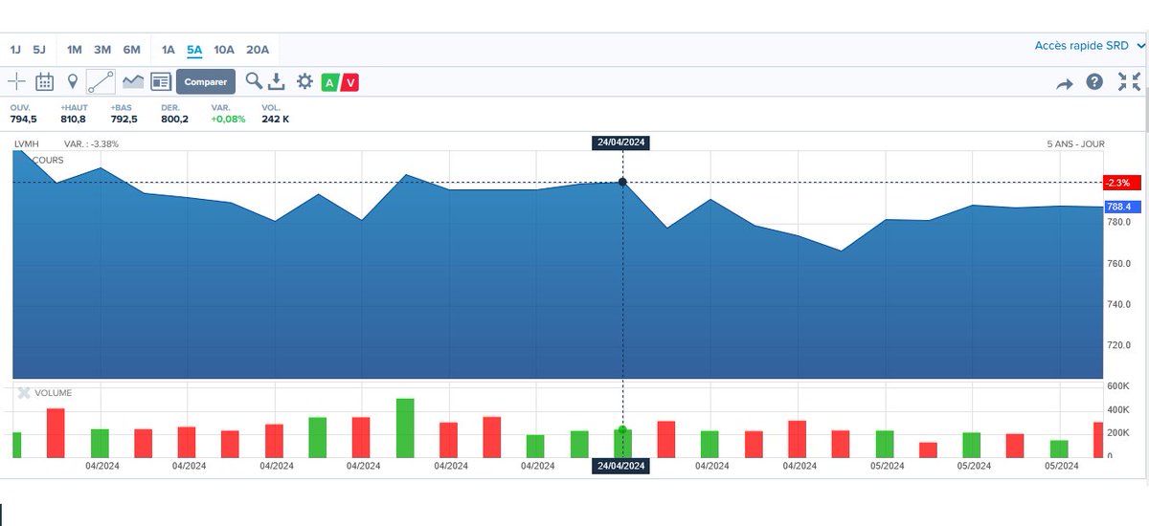Click the 780.0 price axis label

coord(1120,223)
